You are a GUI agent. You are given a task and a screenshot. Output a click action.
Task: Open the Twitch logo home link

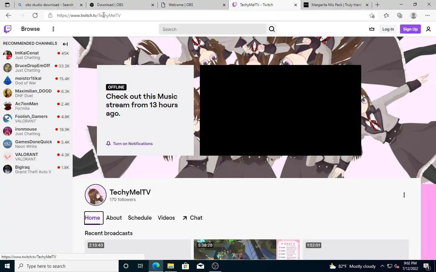(8, 29)
